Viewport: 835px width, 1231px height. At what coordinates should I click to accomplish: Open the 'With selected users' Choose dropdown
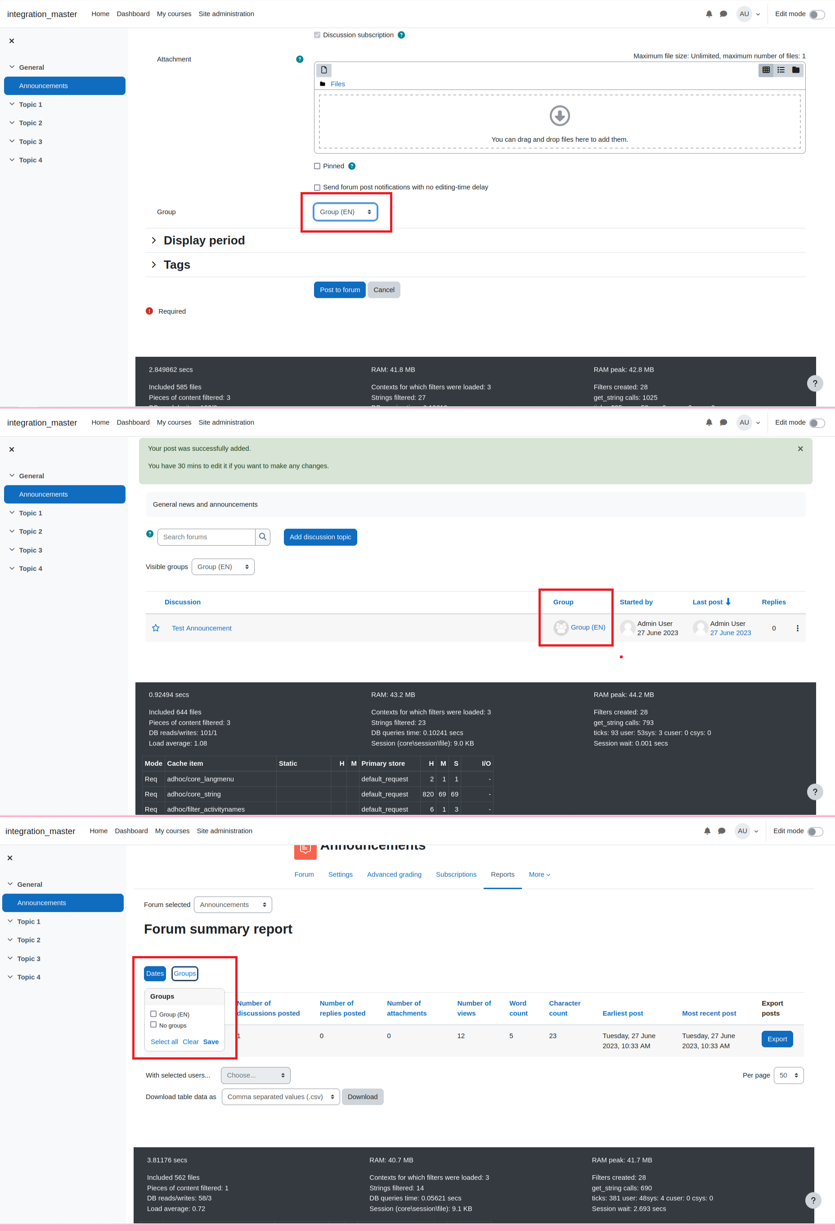pos(256,1075)
